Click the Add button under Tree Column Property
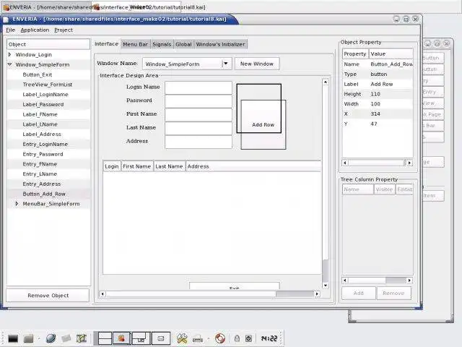The image size is (462, 347). click(359, 293)
